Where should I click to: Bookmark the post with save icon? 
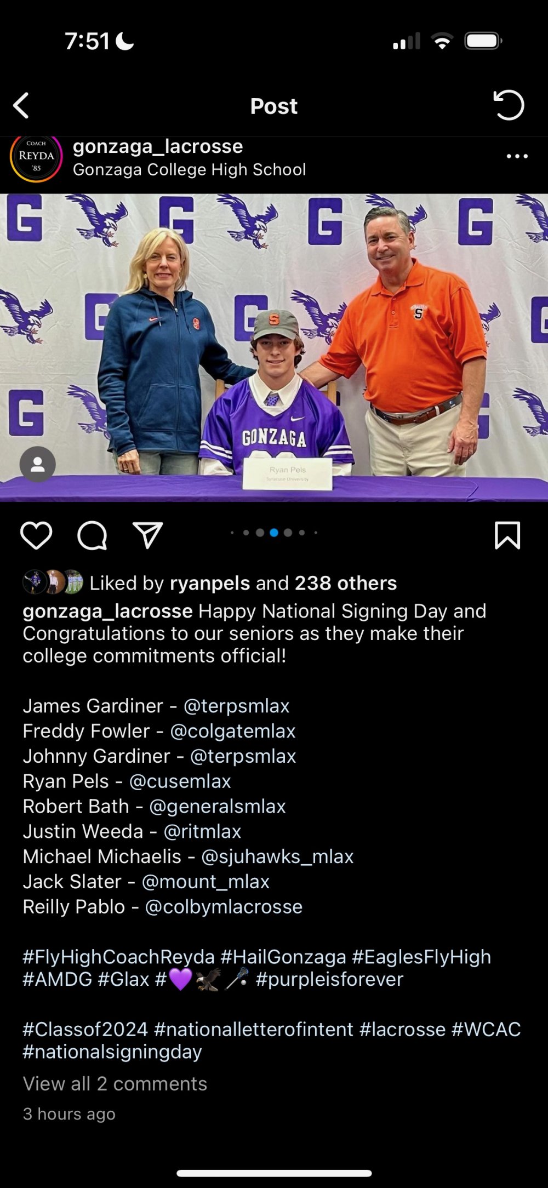507,535
